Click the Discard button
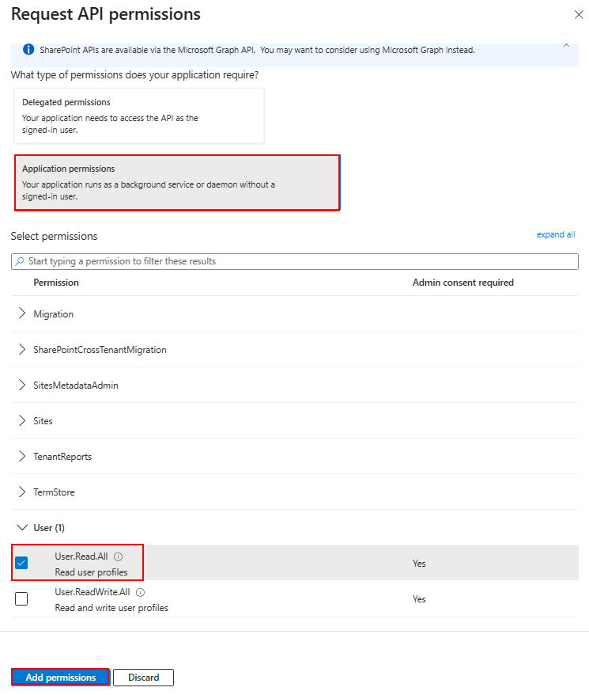Viewport: 589px width, 695px height. coord(143,678)
